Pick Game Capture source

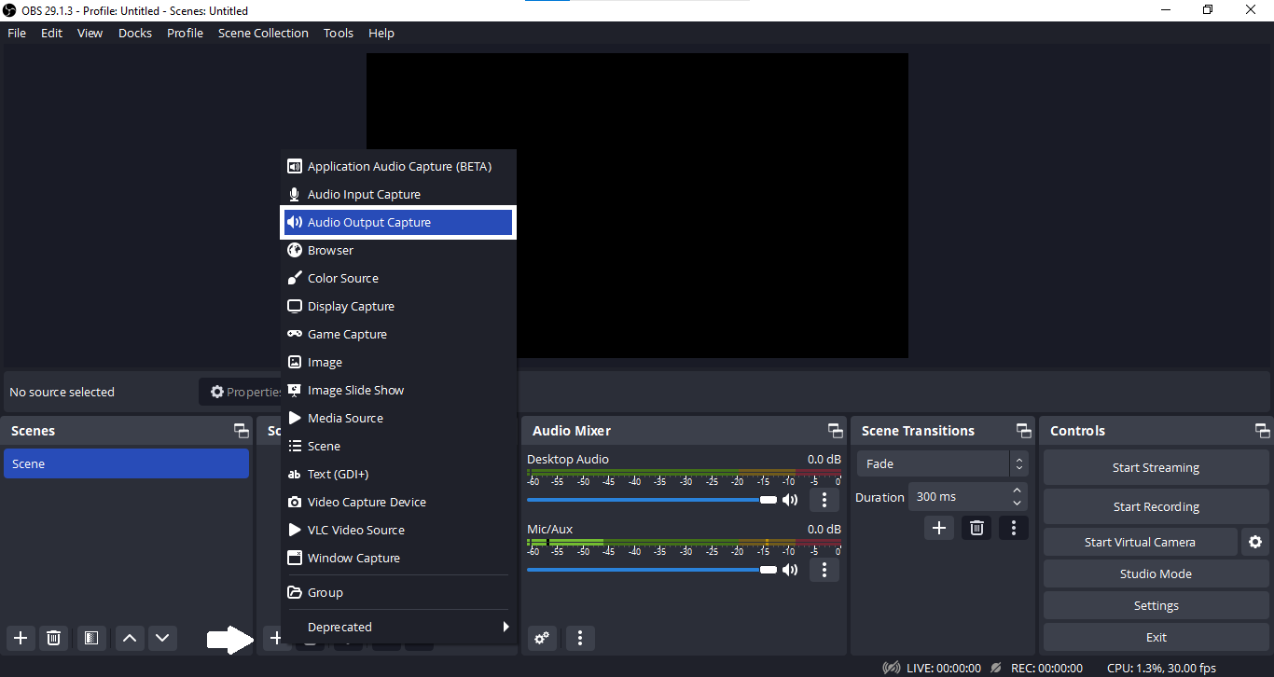[x=398, y=334]
